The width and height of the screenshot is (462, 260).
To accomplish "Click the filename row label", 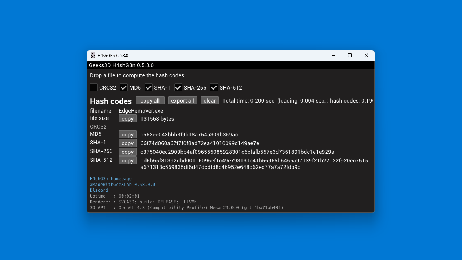I will tap(100, 111).
